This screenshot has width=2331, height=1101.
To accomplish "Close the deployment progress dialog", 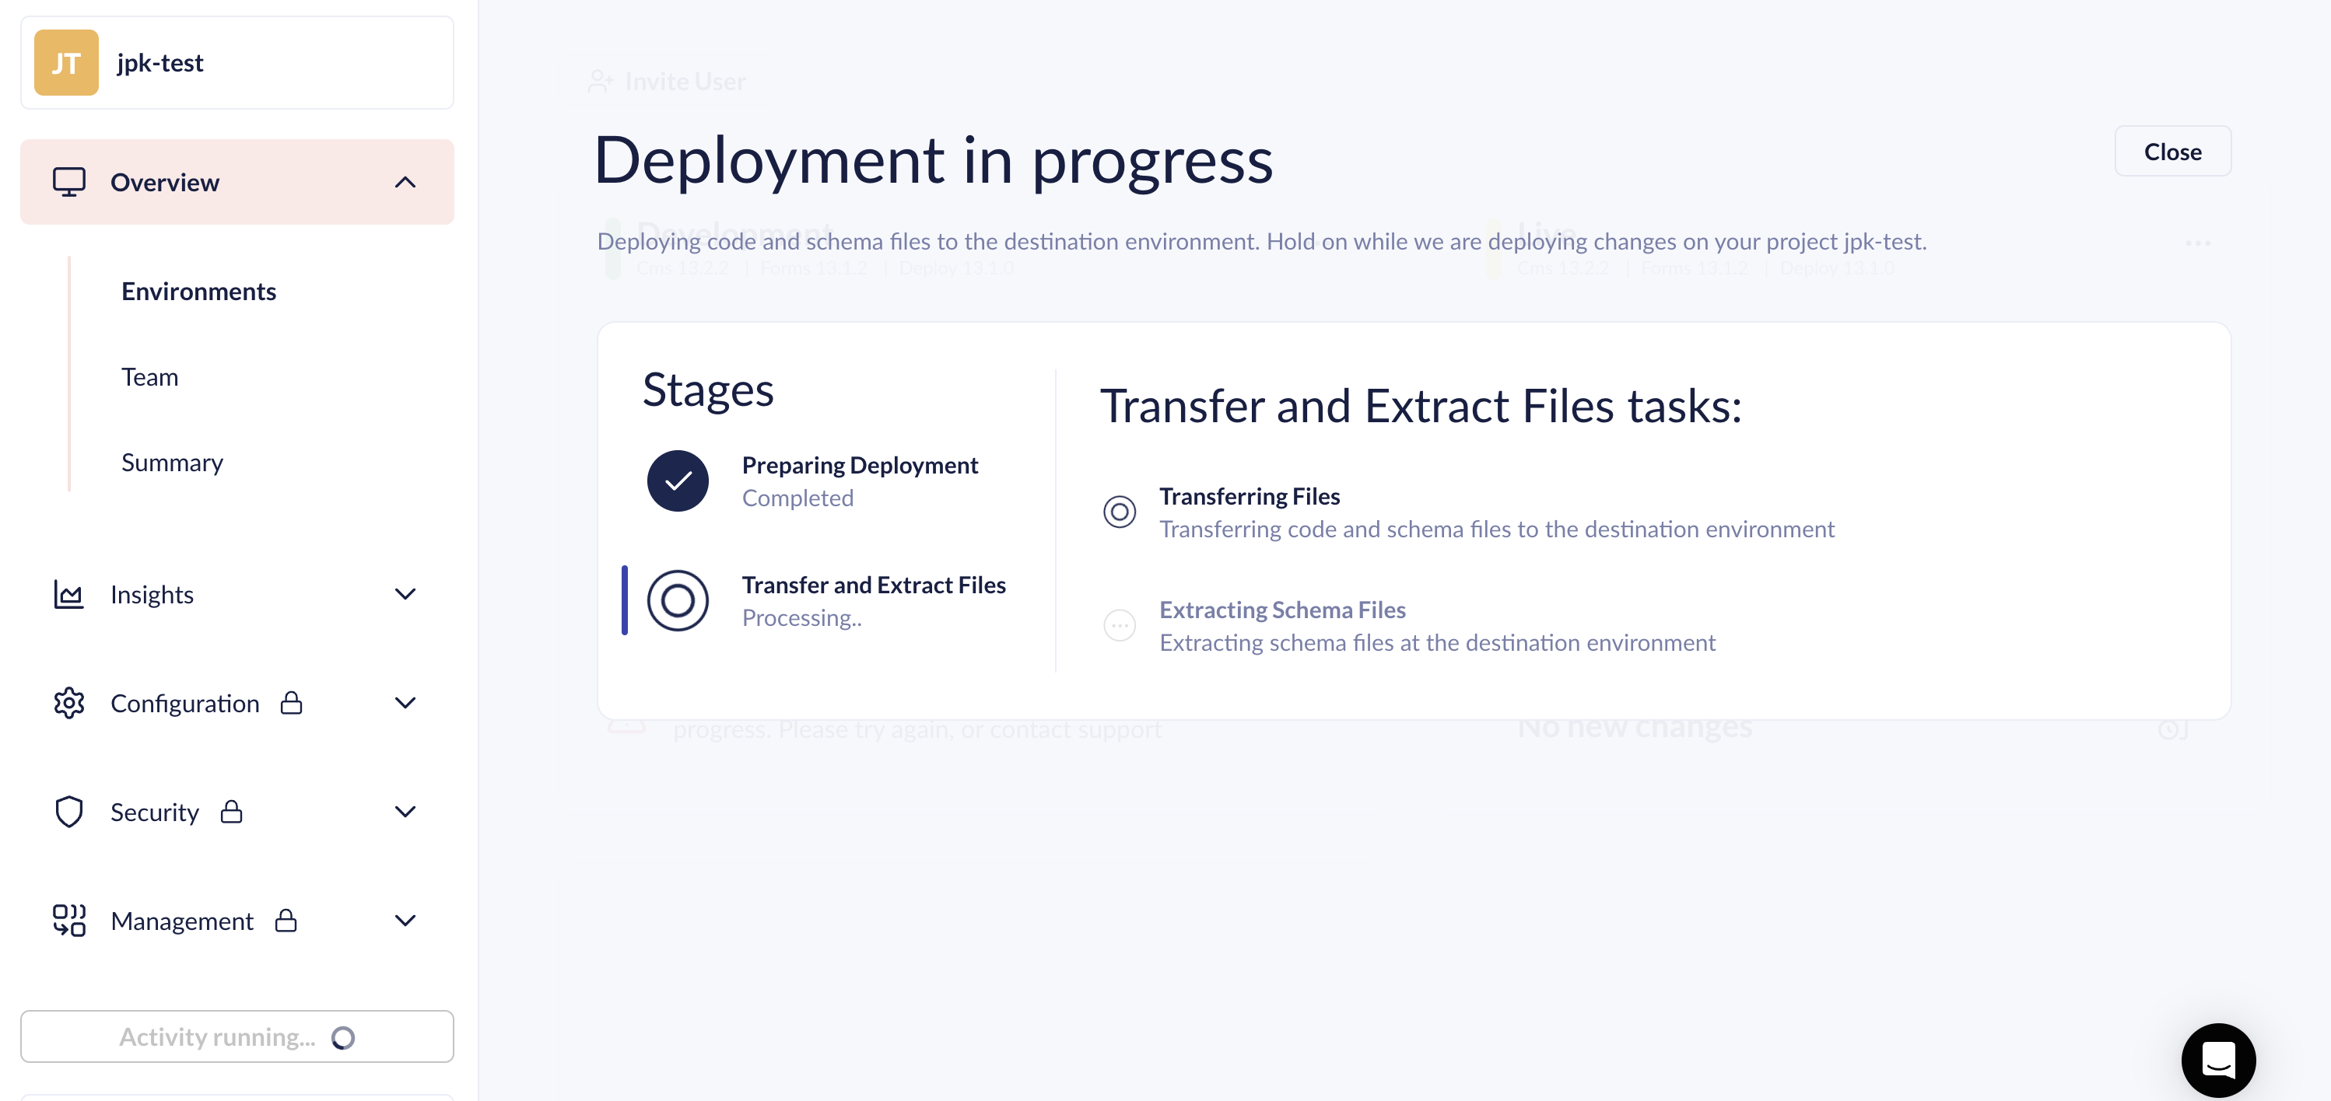I will 2172,151.
